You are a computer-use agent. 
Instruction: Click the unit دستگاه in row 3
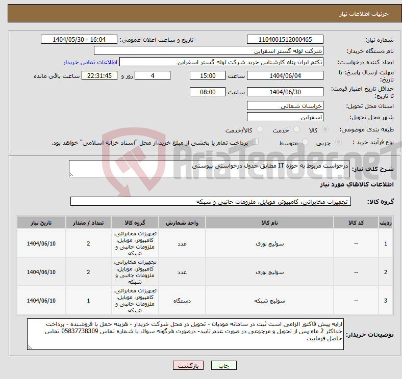coord(182,301)
